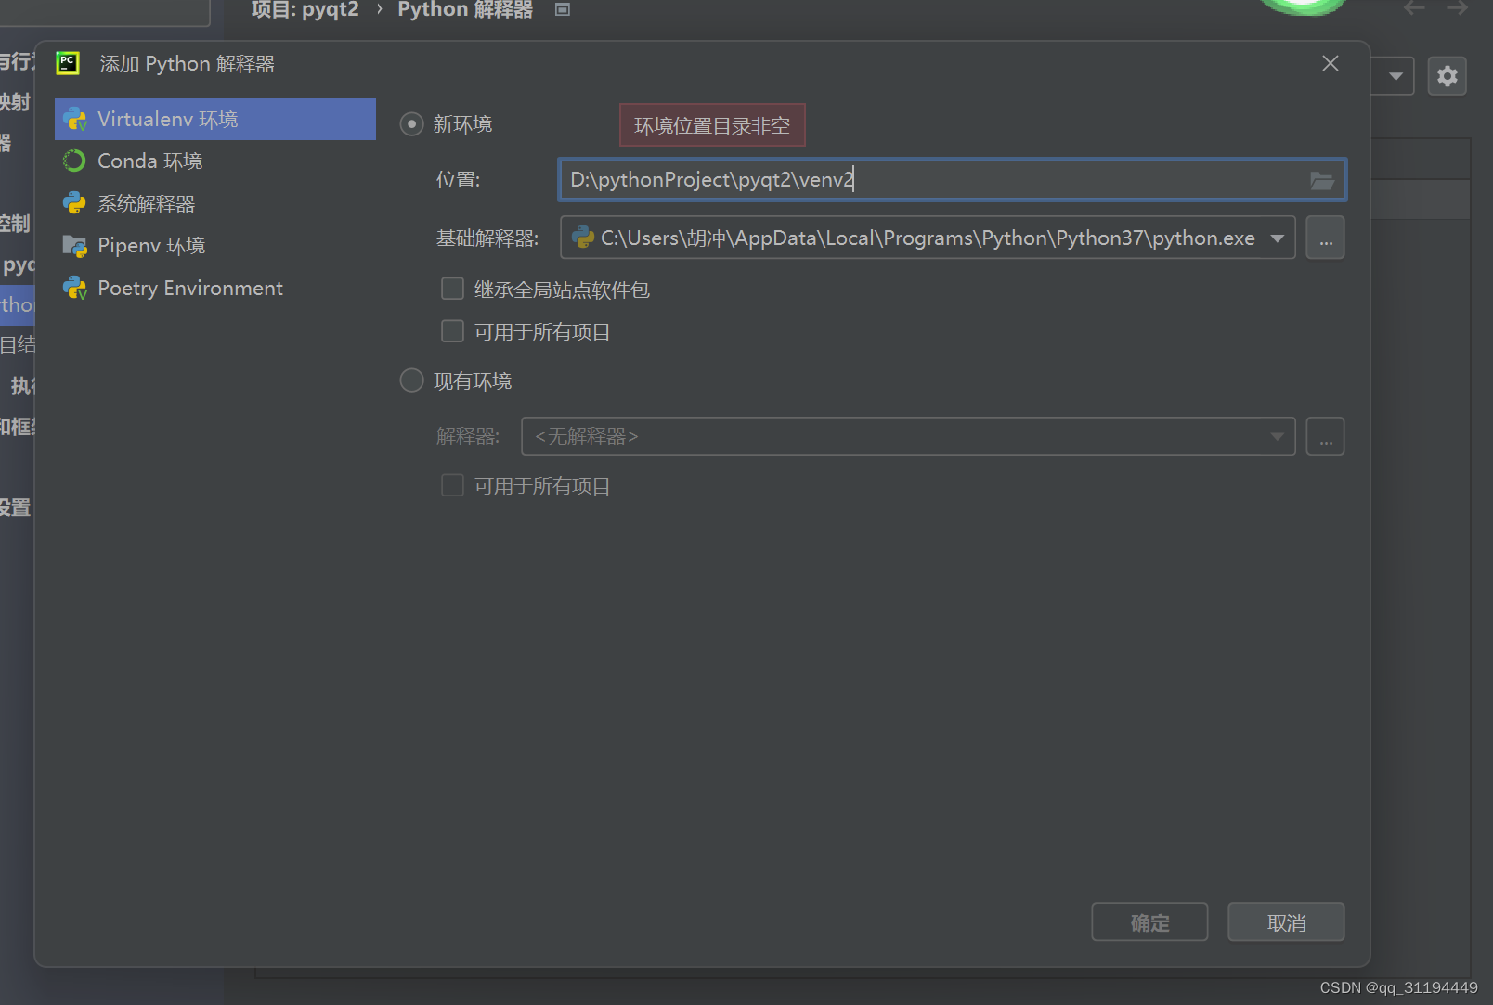
Task: Click the 位置: label
Action: coord(459,180)
